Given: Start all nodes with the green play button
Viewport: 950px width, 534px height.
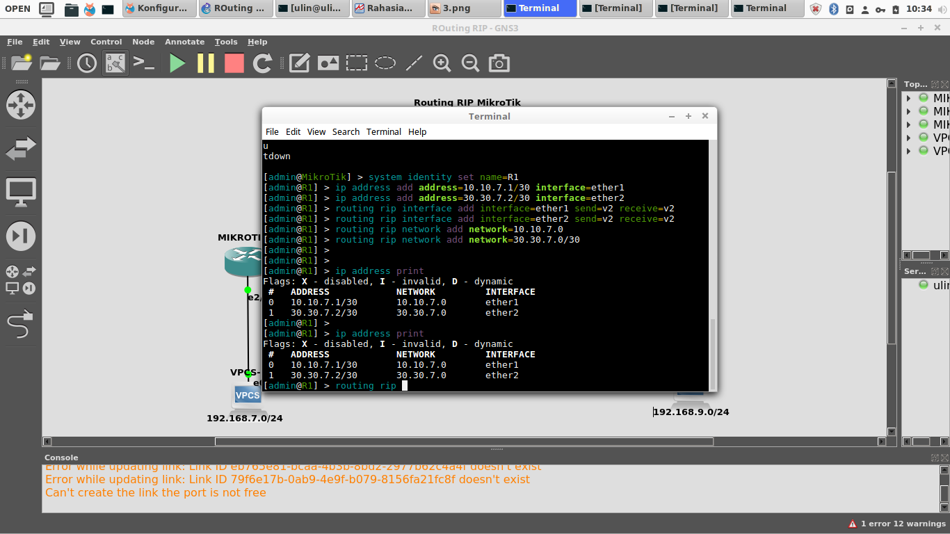Looking at the screenshot, I should click(x=177, y=63).
